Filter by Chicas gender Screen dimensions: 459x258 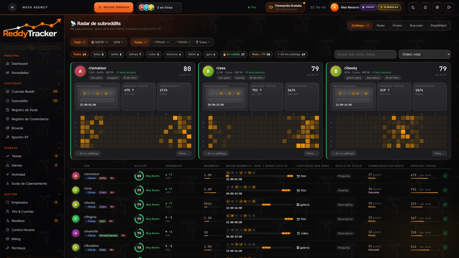point(161,42)
